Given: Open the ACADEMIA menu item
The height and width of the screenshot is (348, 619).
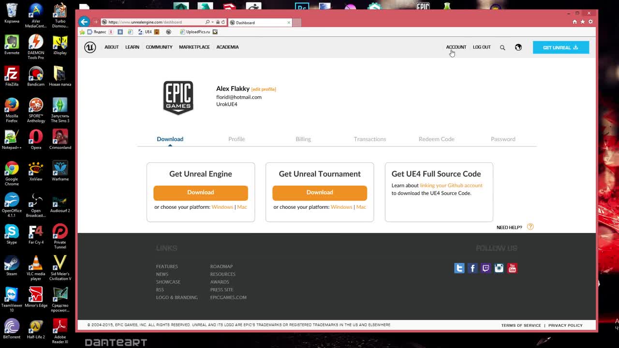Looking at the screenshot, I should coord(227,47).
